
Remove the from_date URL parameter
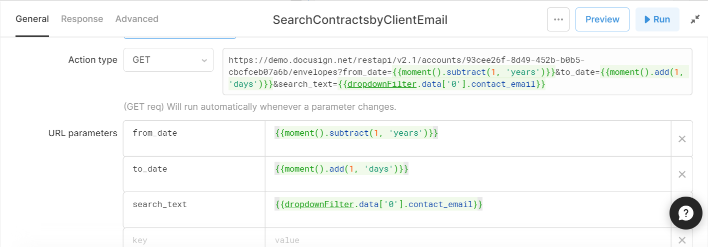click(x=681, y=139)
